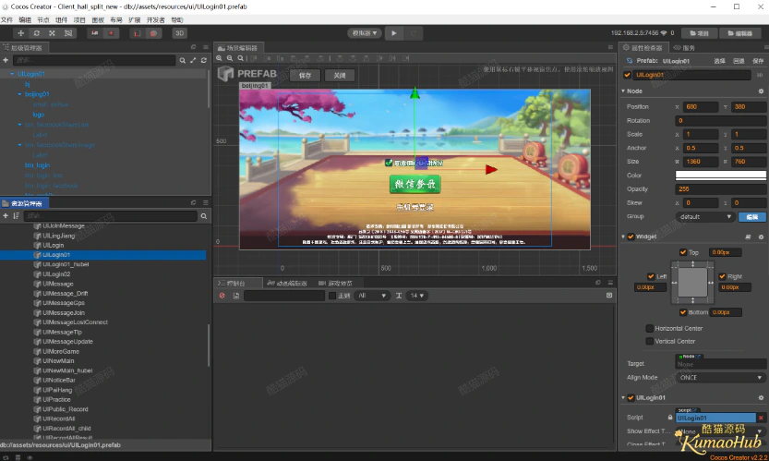This screenshot has width=769, height=461.
Task: Click the prefab save button in scene
Action: click(x=305, y=76)
